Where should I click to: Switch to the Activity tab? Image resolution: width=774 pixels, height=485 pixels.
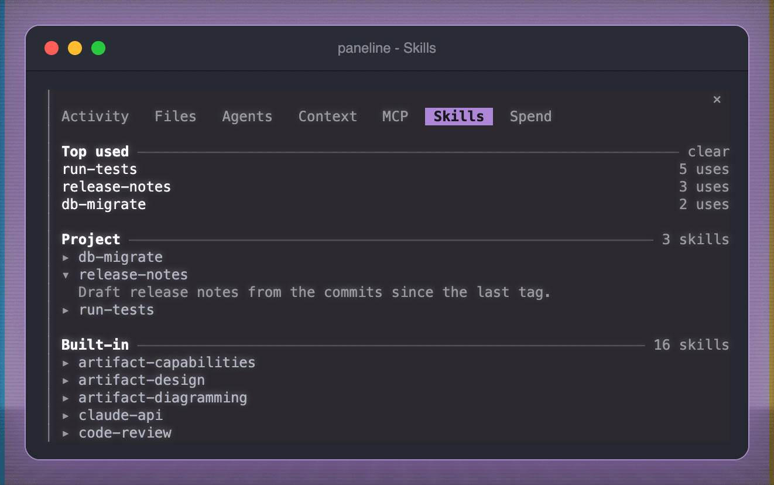coord(95,117)
